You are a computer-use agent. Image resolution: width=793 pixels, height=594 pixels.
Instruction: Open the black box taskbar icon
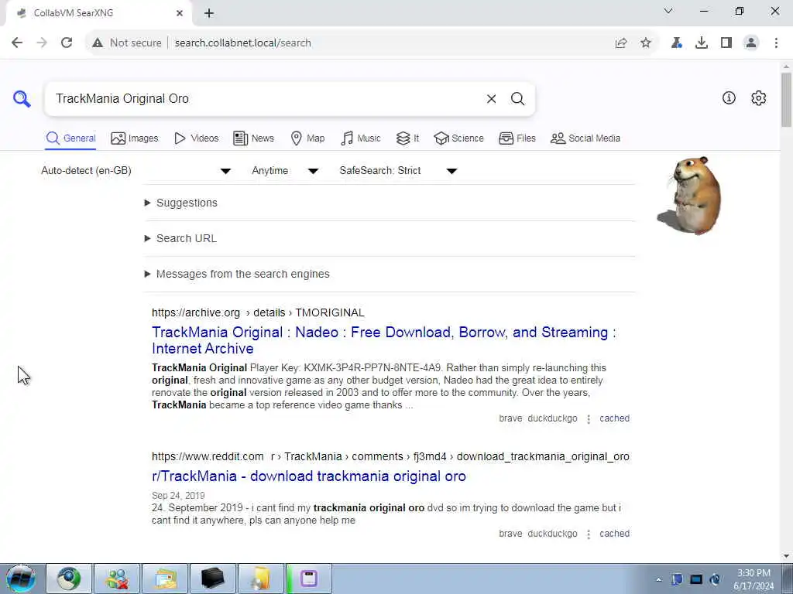pyautogui.click(x=213, y=579)
